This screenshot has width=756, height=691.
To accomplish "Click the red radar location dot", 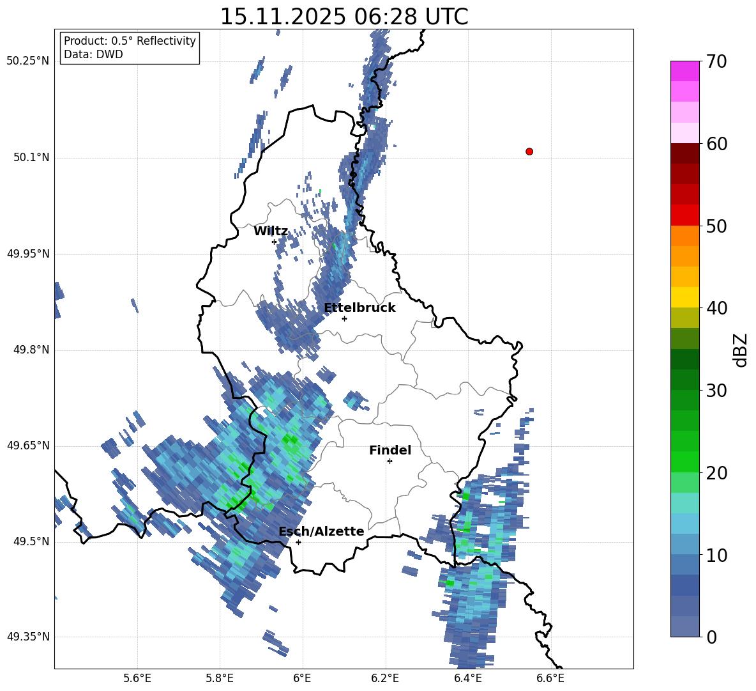I will [x=529, y=151].
